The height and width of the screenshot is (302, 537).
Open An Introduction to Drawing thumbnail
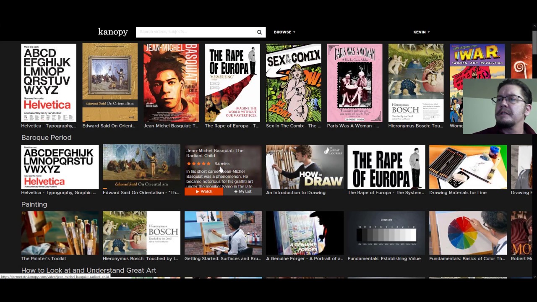point(305,167)
